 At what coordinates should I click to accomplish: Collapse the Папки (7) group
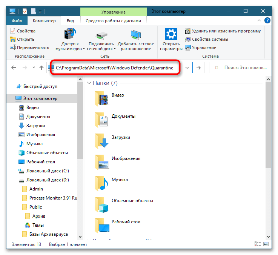89,83
